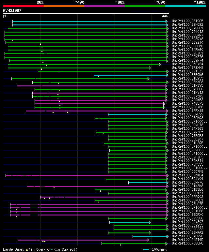Click the UniRef100_Q6YZJ0 label
The image size is (209, 252).
pyautogui.click(x=187, y=43)
